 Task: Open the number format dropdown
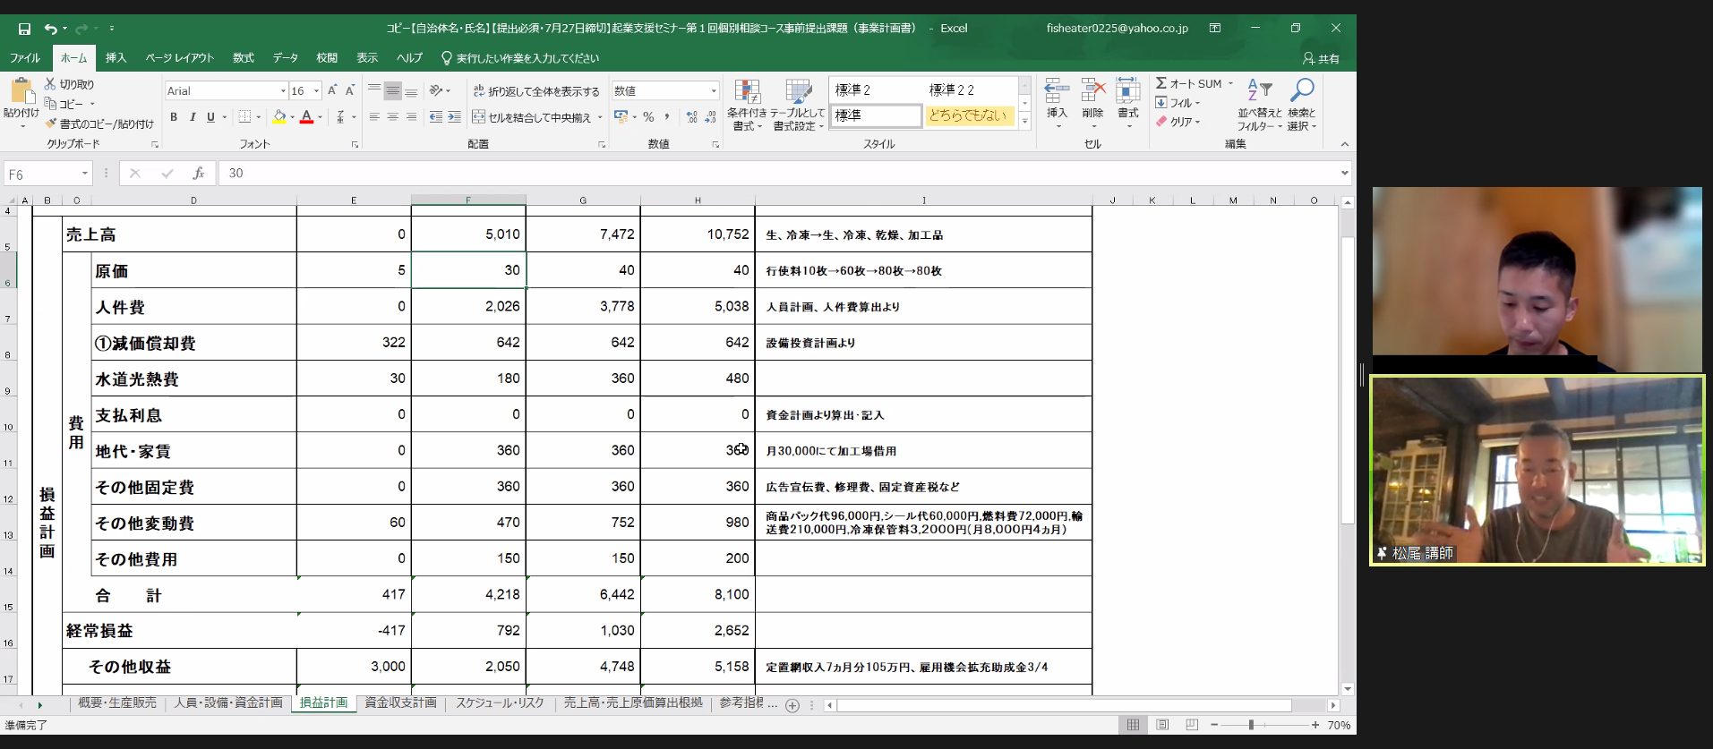714,91
